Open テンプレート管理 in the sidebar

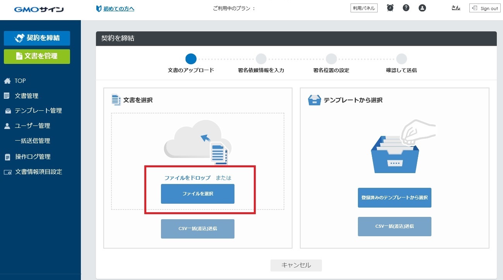tap(38, 111)
